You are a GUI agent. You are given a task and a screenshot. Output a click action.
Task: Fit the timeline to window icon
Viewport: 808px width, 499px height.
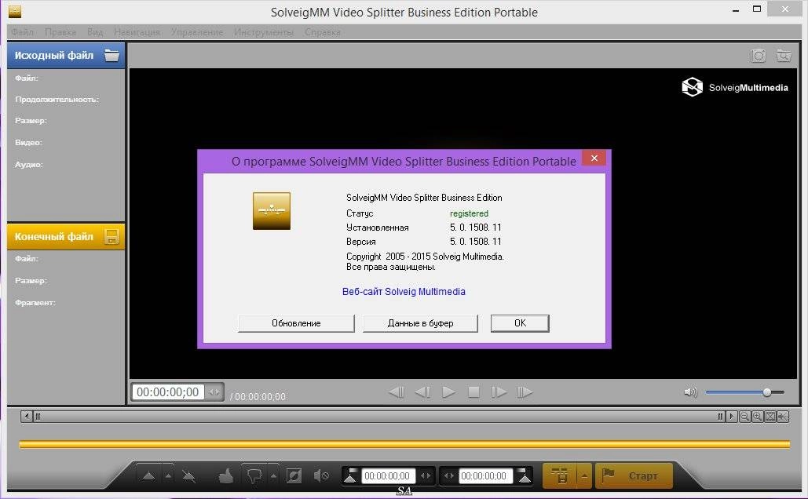[770, 417]
